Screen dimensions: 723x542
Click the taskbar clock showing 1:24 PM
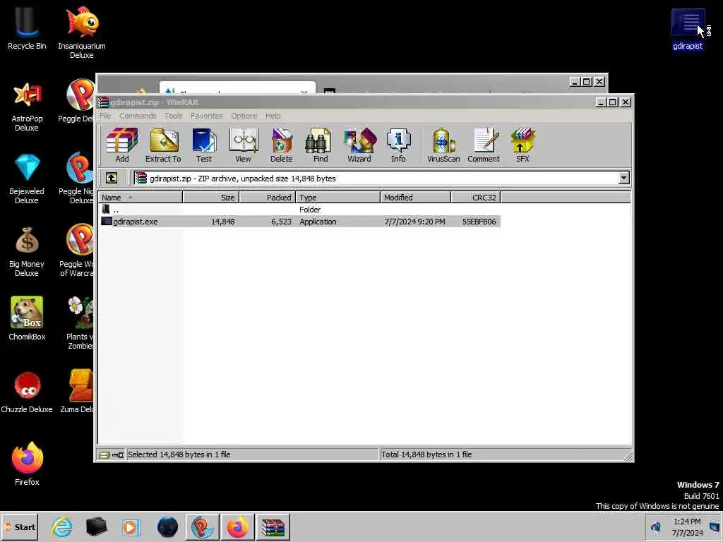pyautogui.click(x=687, y=527)
